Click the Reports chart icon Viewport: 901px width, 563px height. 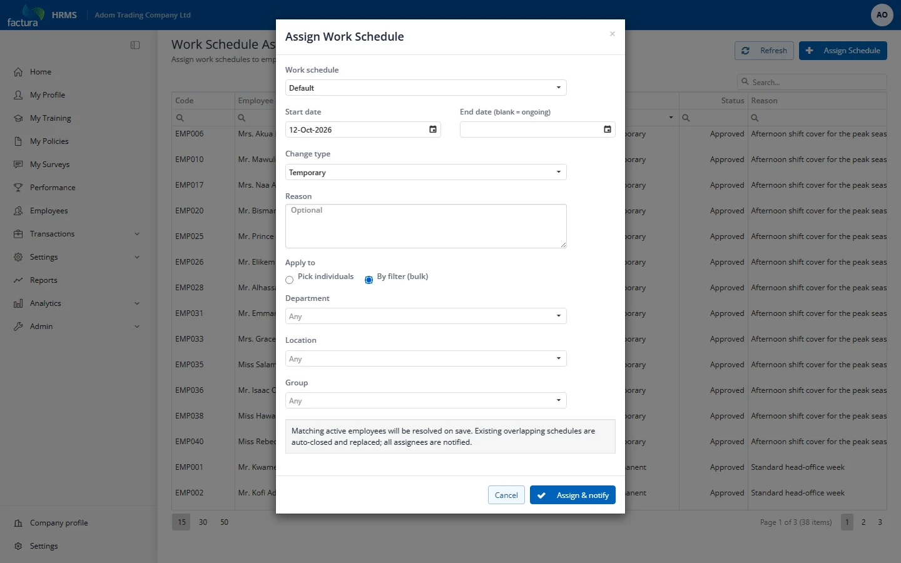18,280
